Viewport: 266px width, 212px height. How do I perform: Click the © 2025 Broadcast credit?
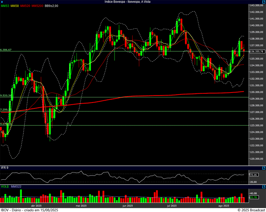coord(251,210)
